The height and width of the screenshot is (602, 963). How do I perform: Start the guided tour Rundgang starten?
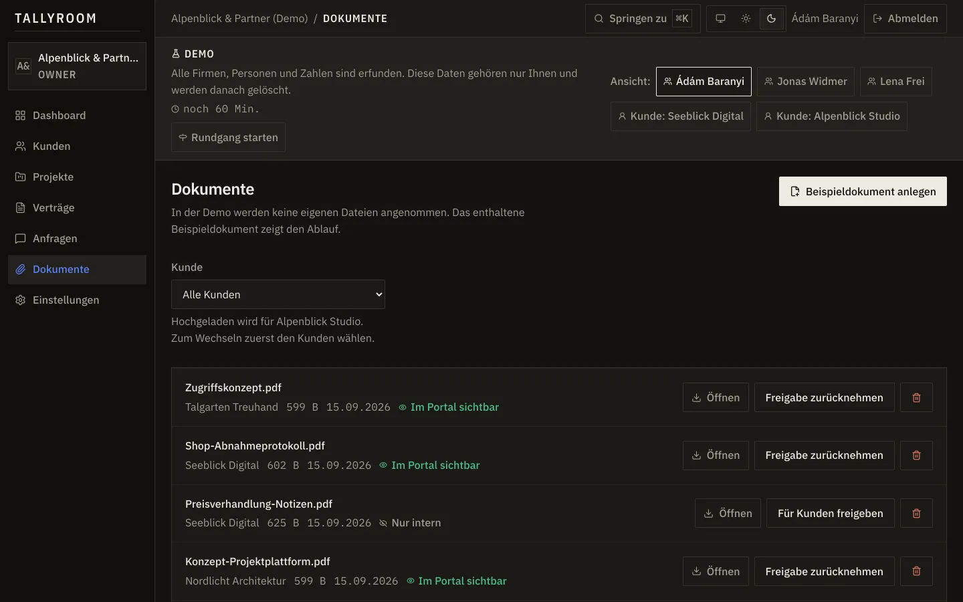[228, 137]
